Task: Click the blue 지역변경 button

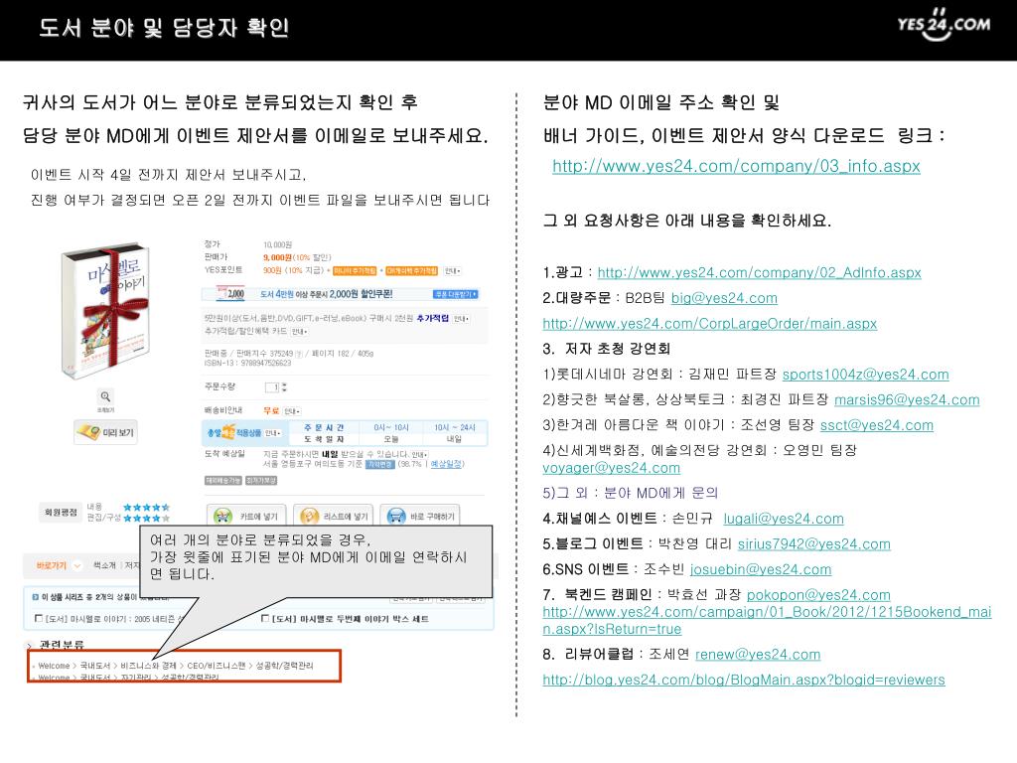Action: (x=379, y=465)
